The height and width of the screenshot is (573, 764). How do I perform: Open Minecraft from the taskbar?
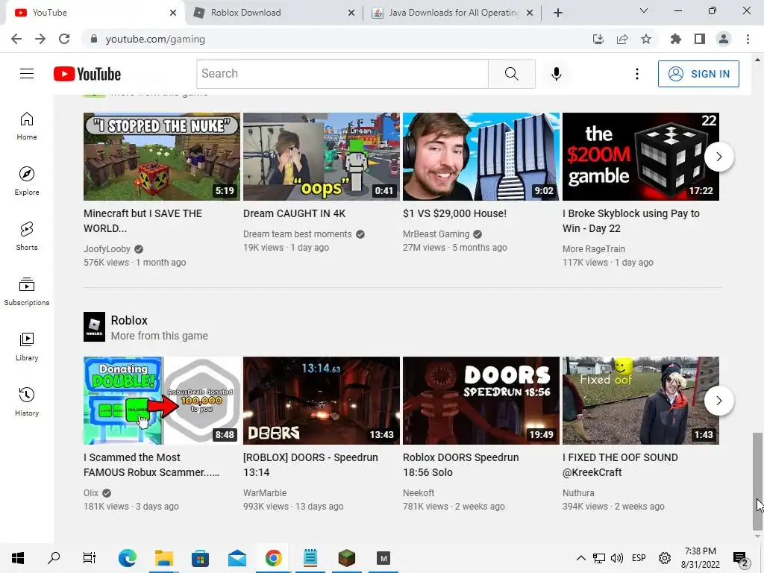[347, 558]
